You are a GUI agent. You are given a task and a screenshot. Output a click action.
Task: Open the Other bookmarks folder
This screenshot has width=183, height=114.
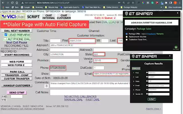[x=173, y=7]
